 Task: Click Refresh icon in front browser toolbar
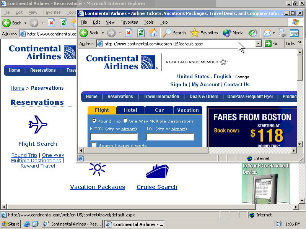pyautogui.click(x=141, y=33)
